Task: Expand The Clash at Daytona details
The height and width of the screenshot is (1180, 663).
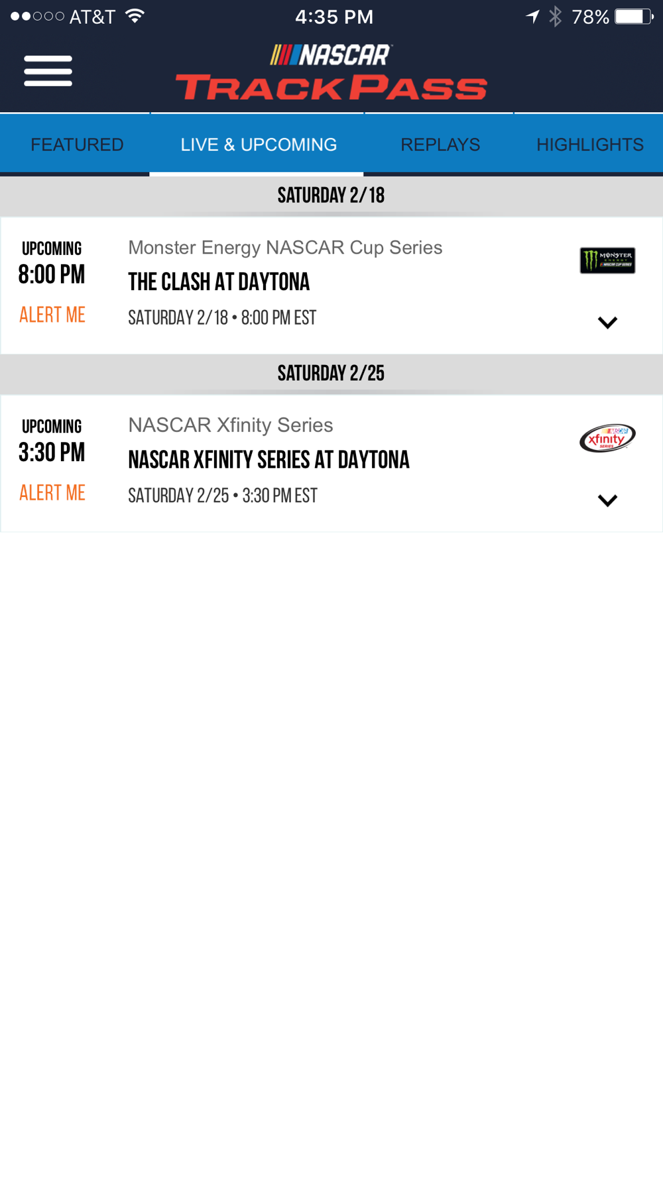Action: 607,323
